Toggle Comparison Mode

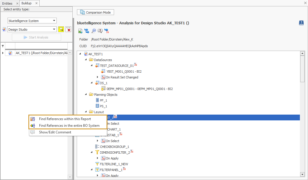[x=95, y=12]
